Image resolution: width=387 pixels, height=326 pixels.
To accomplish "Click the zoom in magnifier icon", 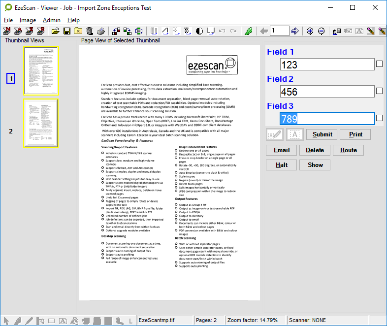I will pos(310,31).
